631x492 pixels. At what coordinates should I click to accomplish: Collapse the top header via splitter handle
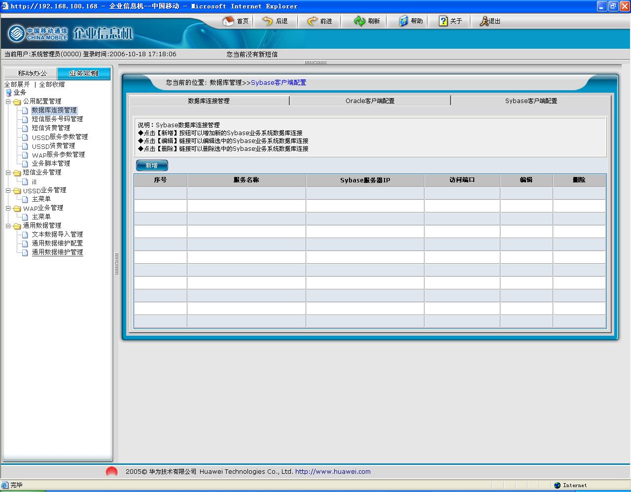point(315,62)
